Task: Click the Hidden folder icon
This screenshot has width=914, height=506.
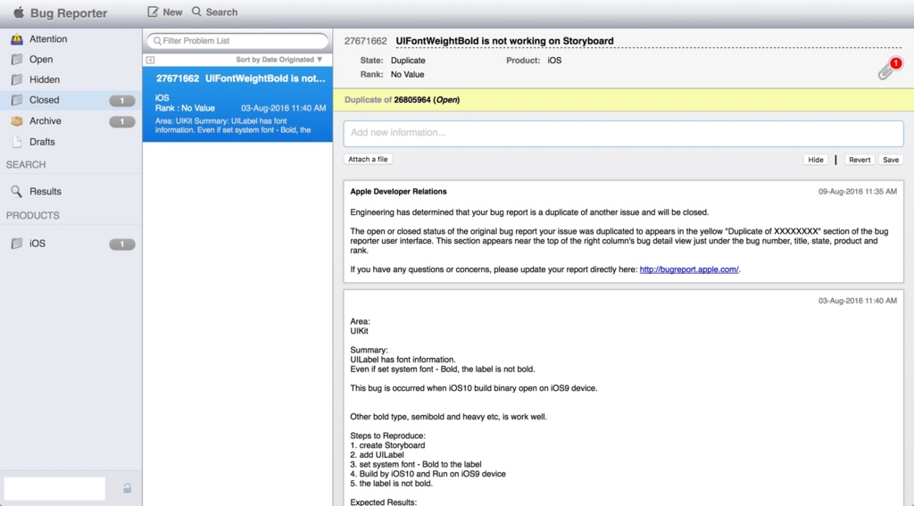Action: (x=17, y=79)
